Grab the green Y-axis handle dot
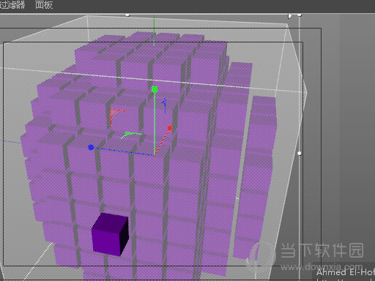 [155, 90]
